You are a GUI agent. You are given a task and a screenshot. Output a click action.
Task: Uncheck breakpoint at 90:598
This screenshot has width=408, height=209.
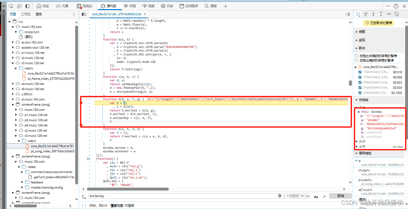tap(360, 77)
